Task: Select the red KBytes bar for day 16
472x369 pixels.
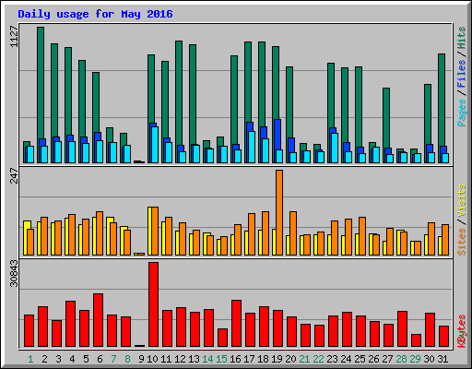Action: coord(236,324)
